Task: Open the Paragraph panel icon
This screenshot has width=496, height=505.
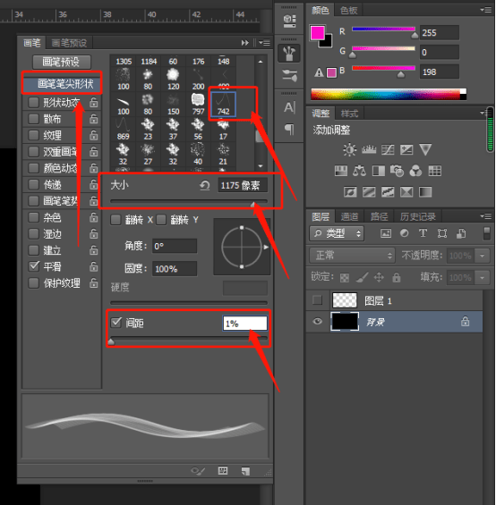Action: coord(289,129)
